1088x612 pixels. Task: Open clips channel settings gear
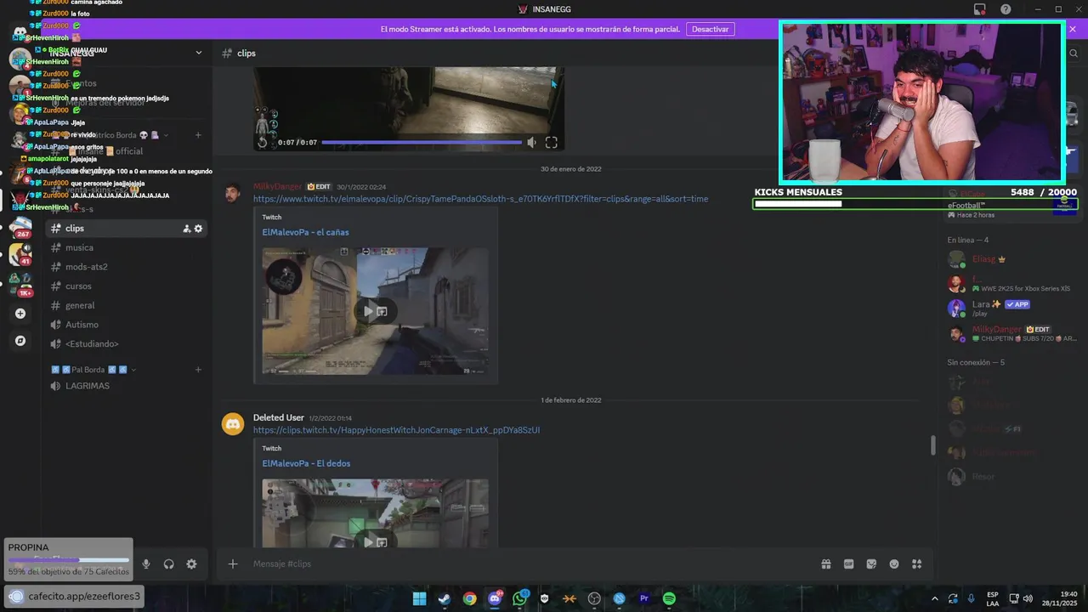point(199,229)
